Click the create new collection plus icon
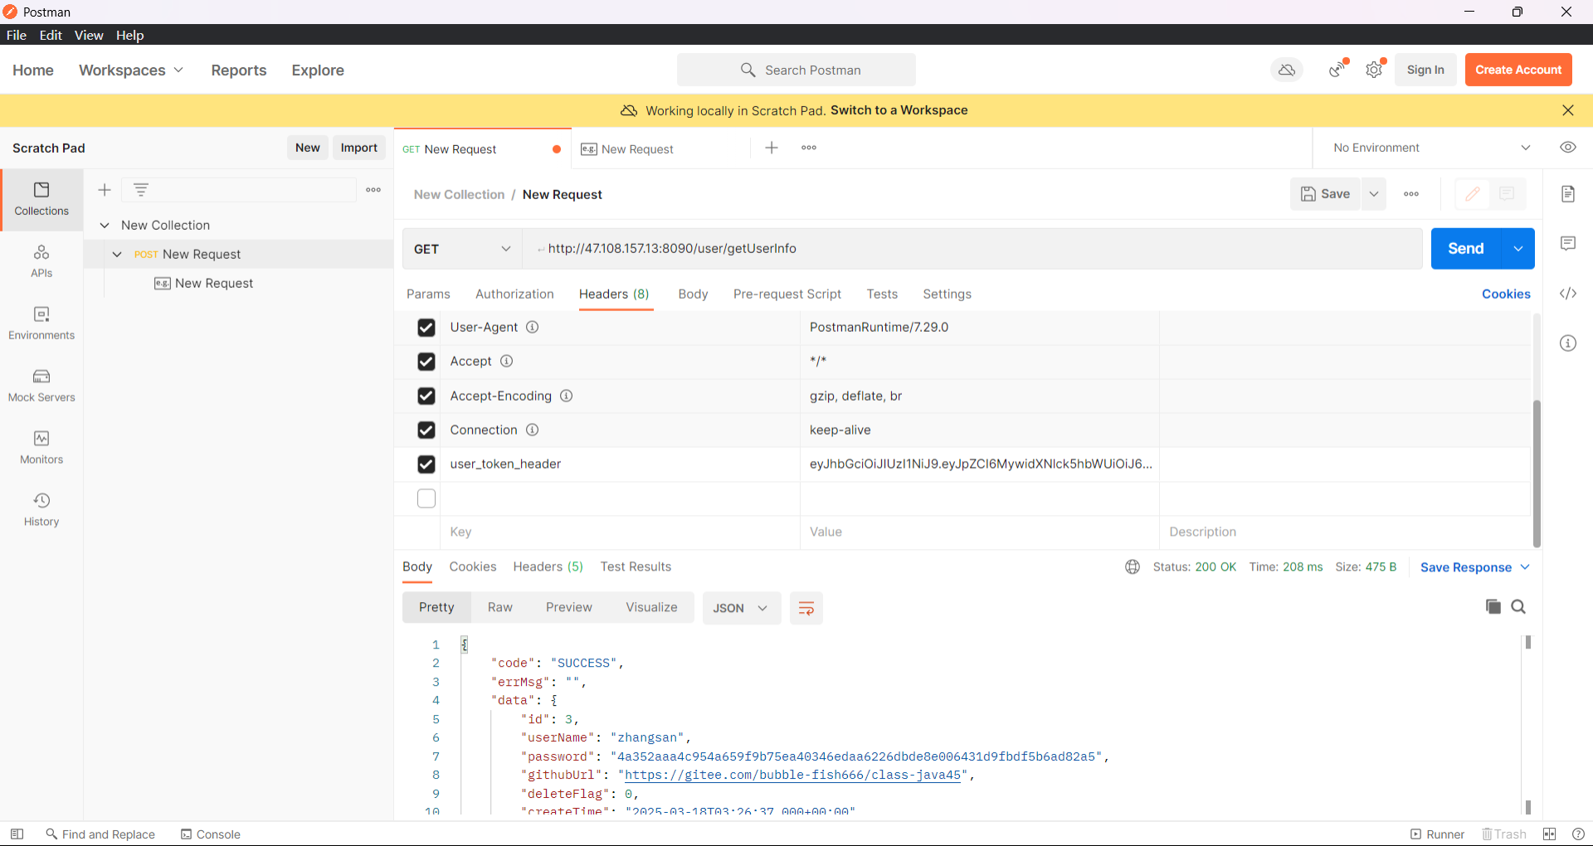The width and height of the screenshot is (1593, 846). pos(105,190)
